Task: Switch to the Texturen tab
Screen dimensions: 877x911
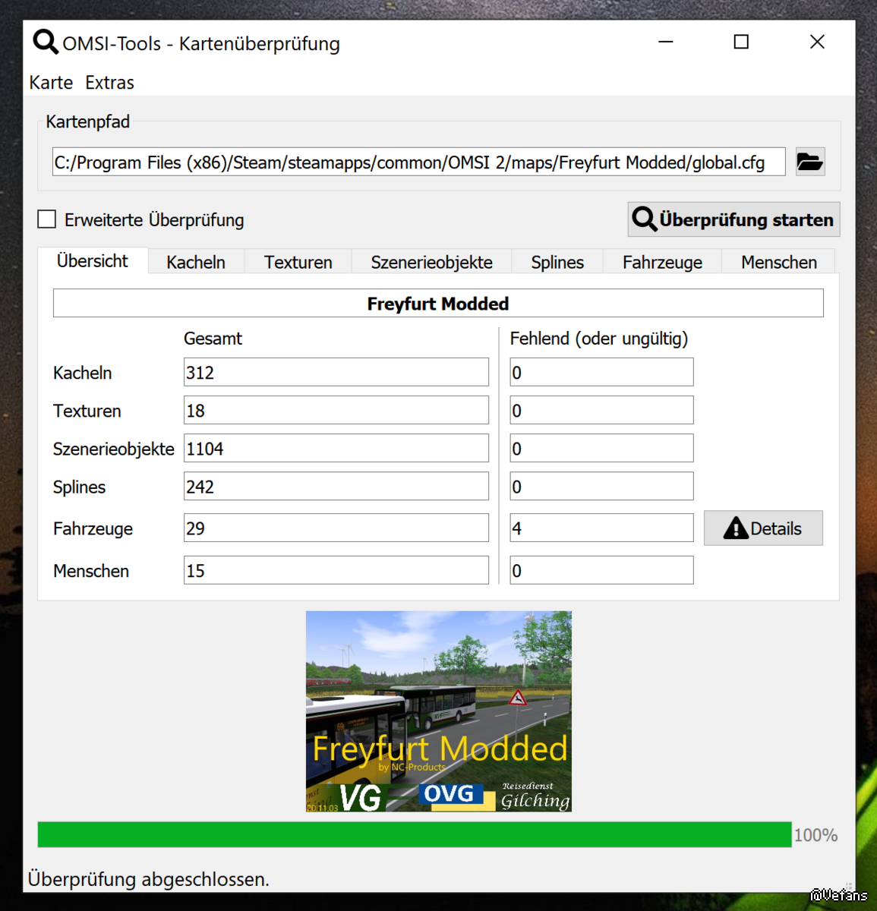Action: (298, 262)
